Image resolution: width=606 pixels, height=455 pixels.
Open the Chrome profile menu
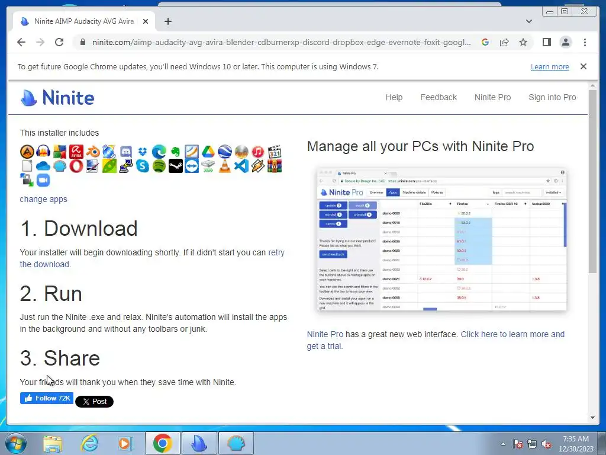pyautogui.click(x=565, y=42)
